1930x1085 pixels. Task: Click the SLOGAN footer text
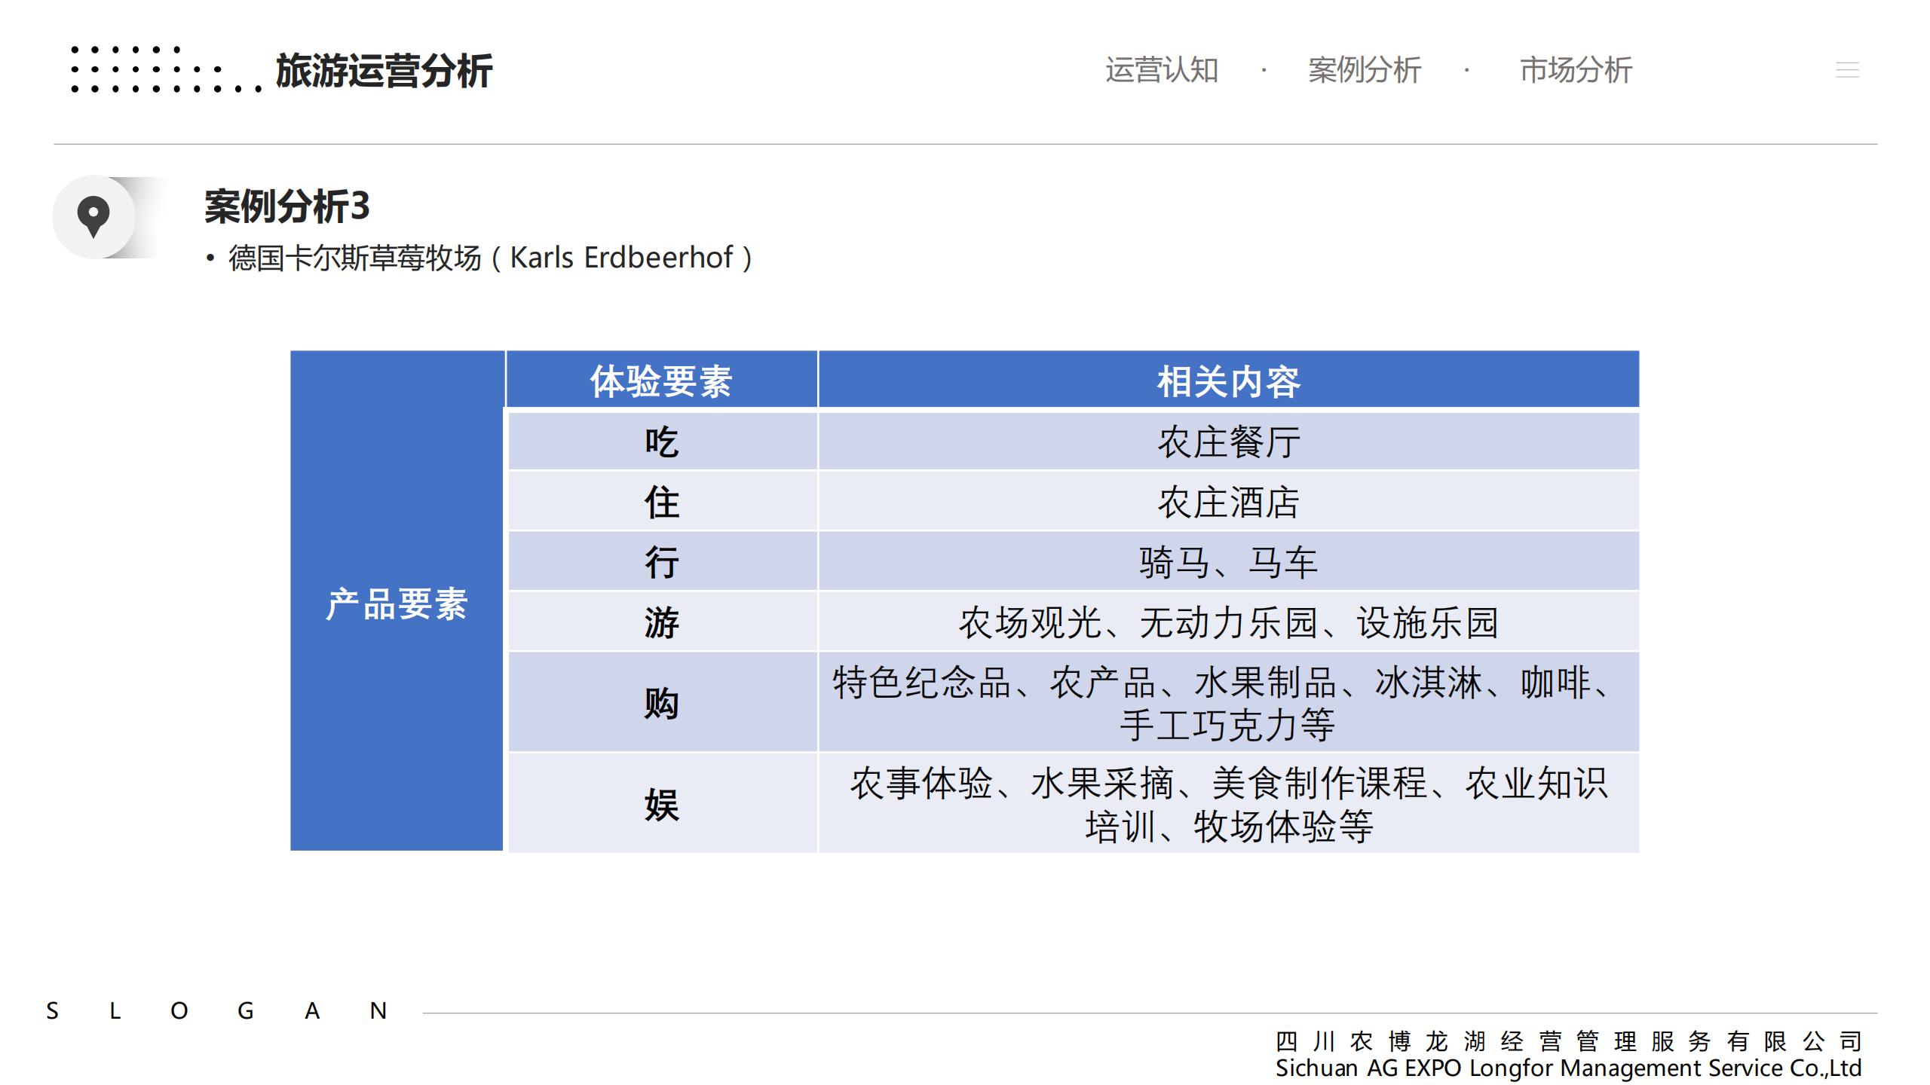pyautogui.click(x=216, y=1010)
